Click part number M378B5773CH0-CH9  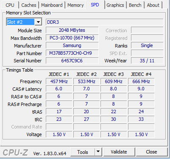tap(72, 53)
